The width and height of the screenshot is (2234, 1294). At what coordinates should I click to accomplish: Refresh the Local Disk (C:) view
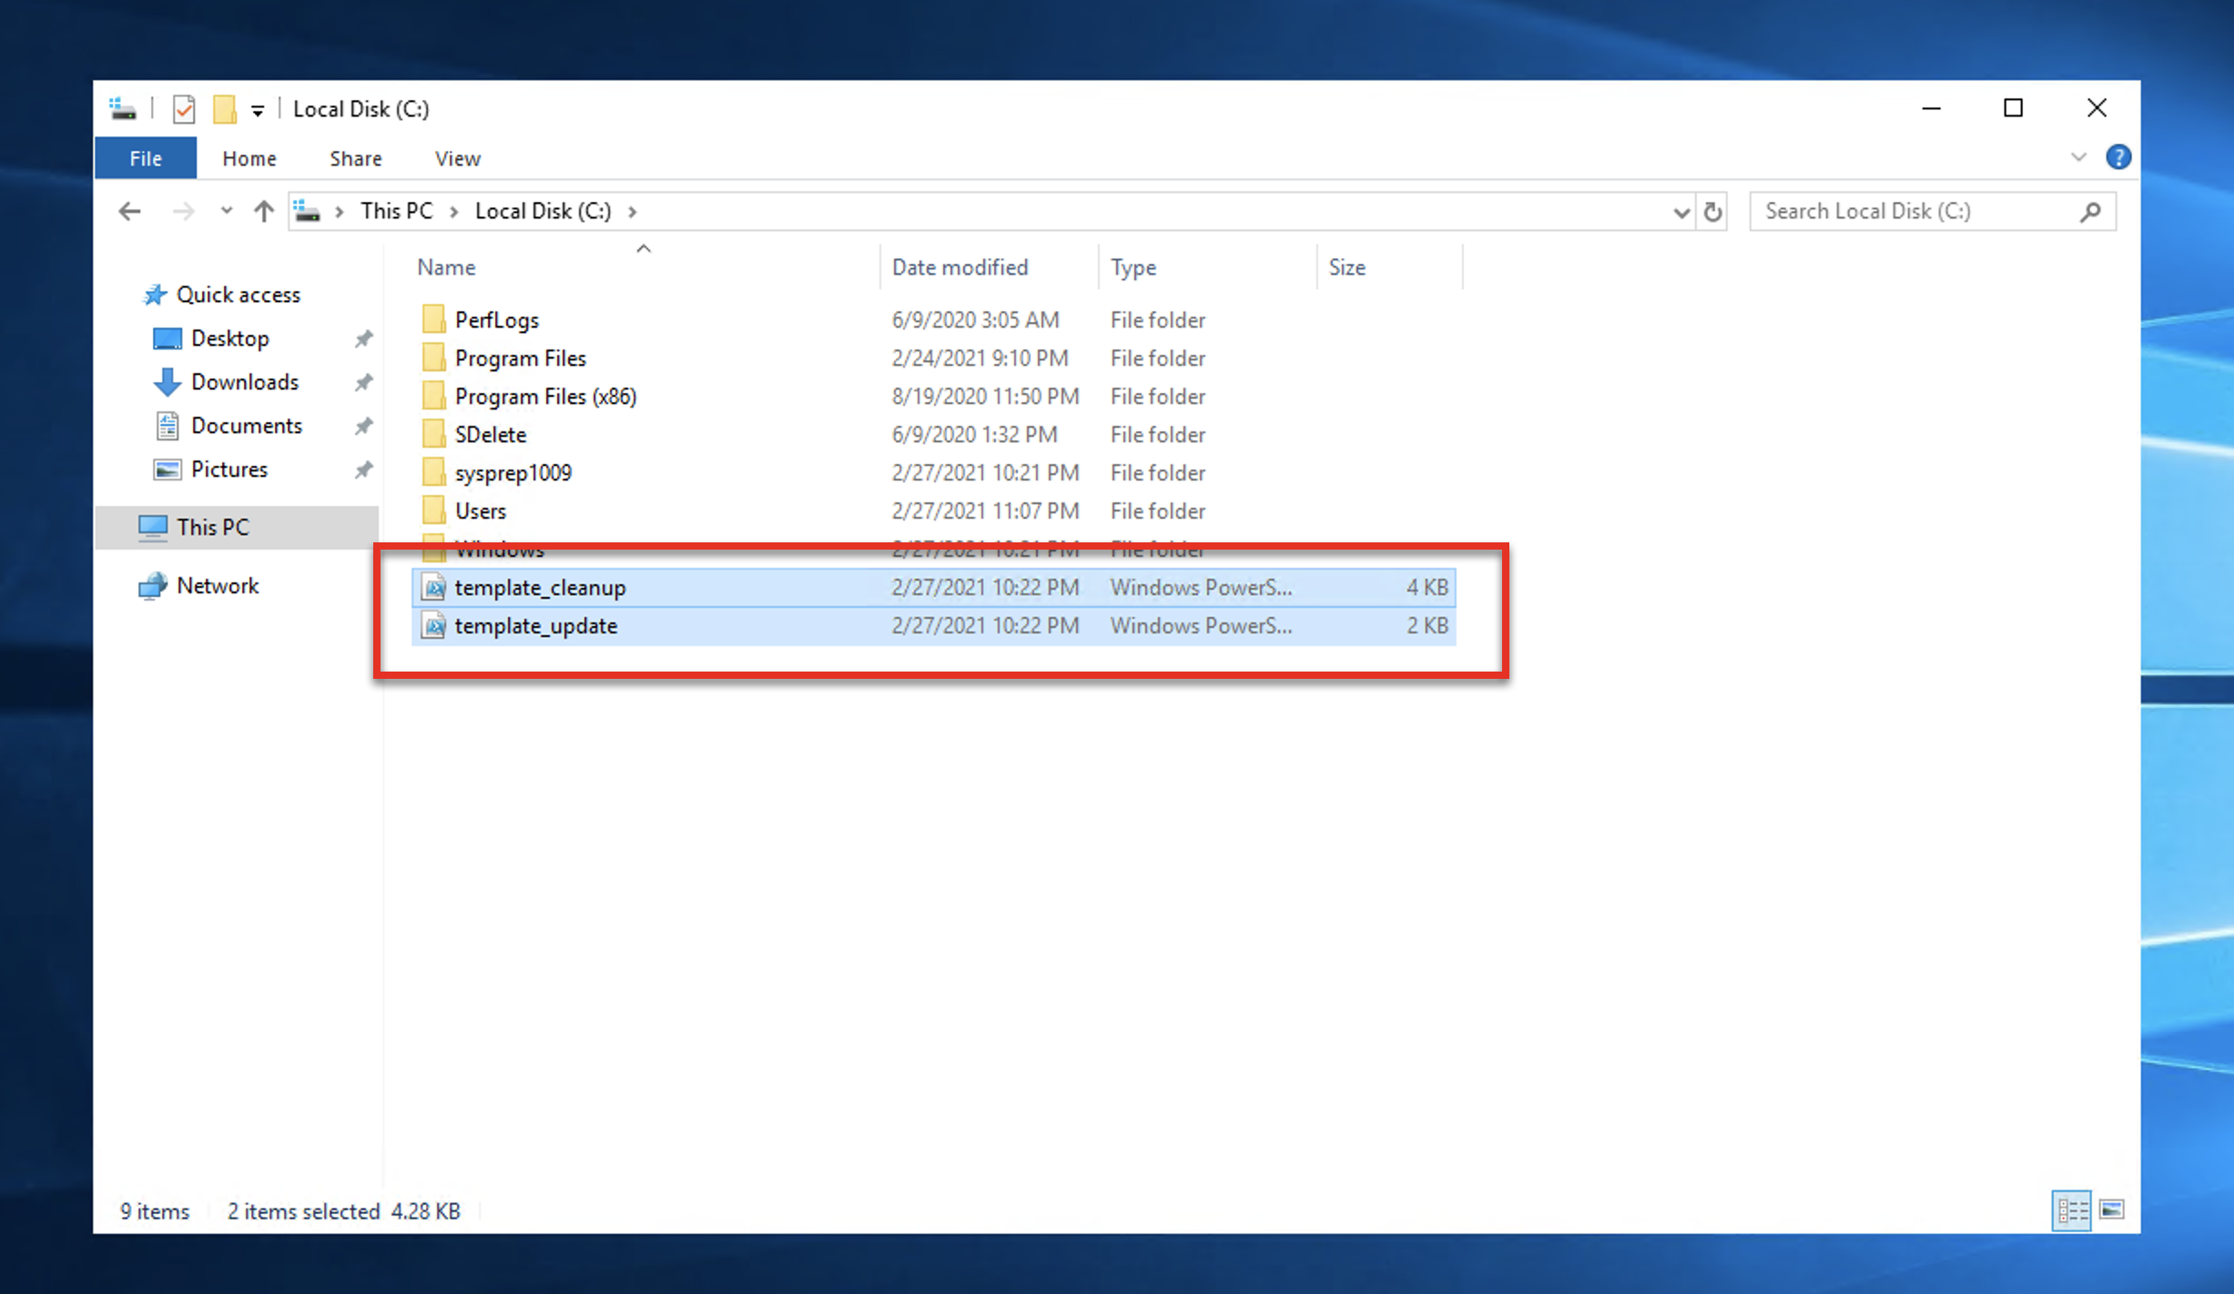(x=1712, y=211)
